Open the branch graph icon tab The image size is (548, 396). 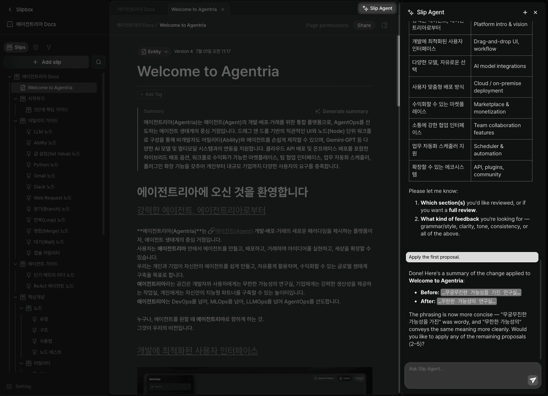point(49,47)
